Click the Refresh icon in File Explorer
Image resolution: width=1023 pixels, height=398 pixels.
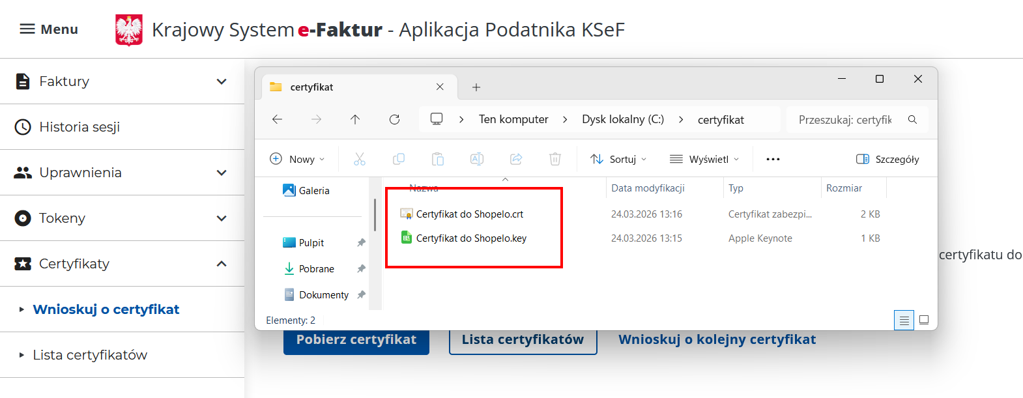(394, 119)
